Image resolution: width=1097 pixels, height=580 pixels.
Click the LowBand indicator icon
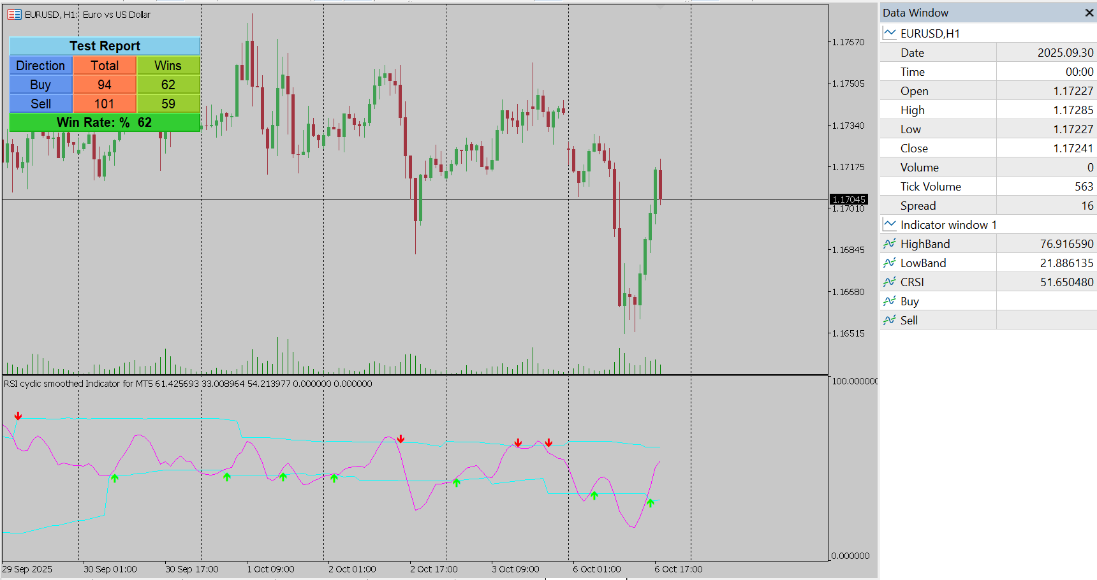[890, 263]
